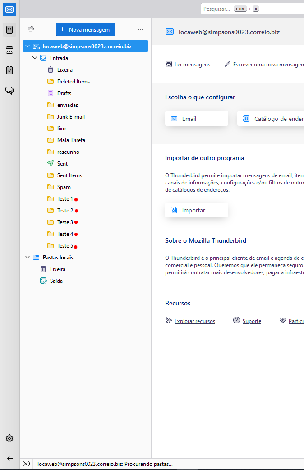Image resolution: width=304 pixels, height=470 pixels.
Task: Open the Suporte link
Action: [252, 321]
